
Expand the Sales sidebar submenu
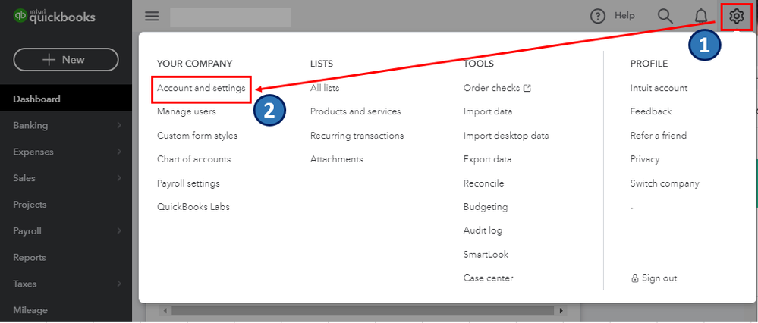(119, 178)
